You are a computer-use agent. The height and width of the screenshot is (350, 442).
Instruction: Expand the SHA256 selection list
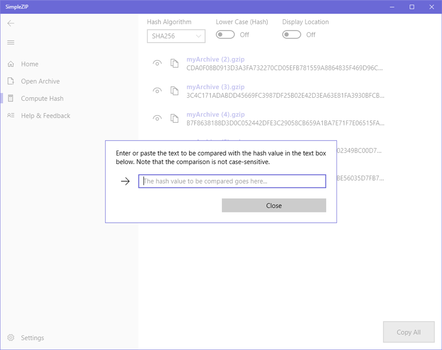[199, 36]
